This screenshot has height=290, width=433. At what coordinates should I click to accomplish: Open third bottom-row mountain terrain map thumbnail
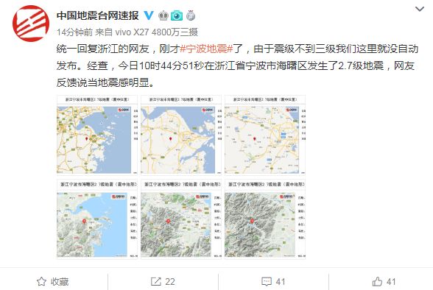point(265,219)
